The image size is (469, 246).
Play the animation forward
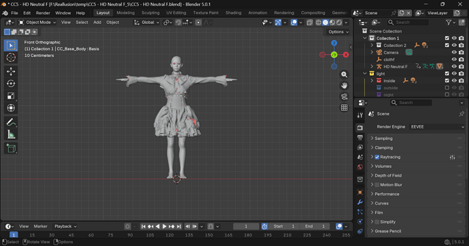click(164, 226)
